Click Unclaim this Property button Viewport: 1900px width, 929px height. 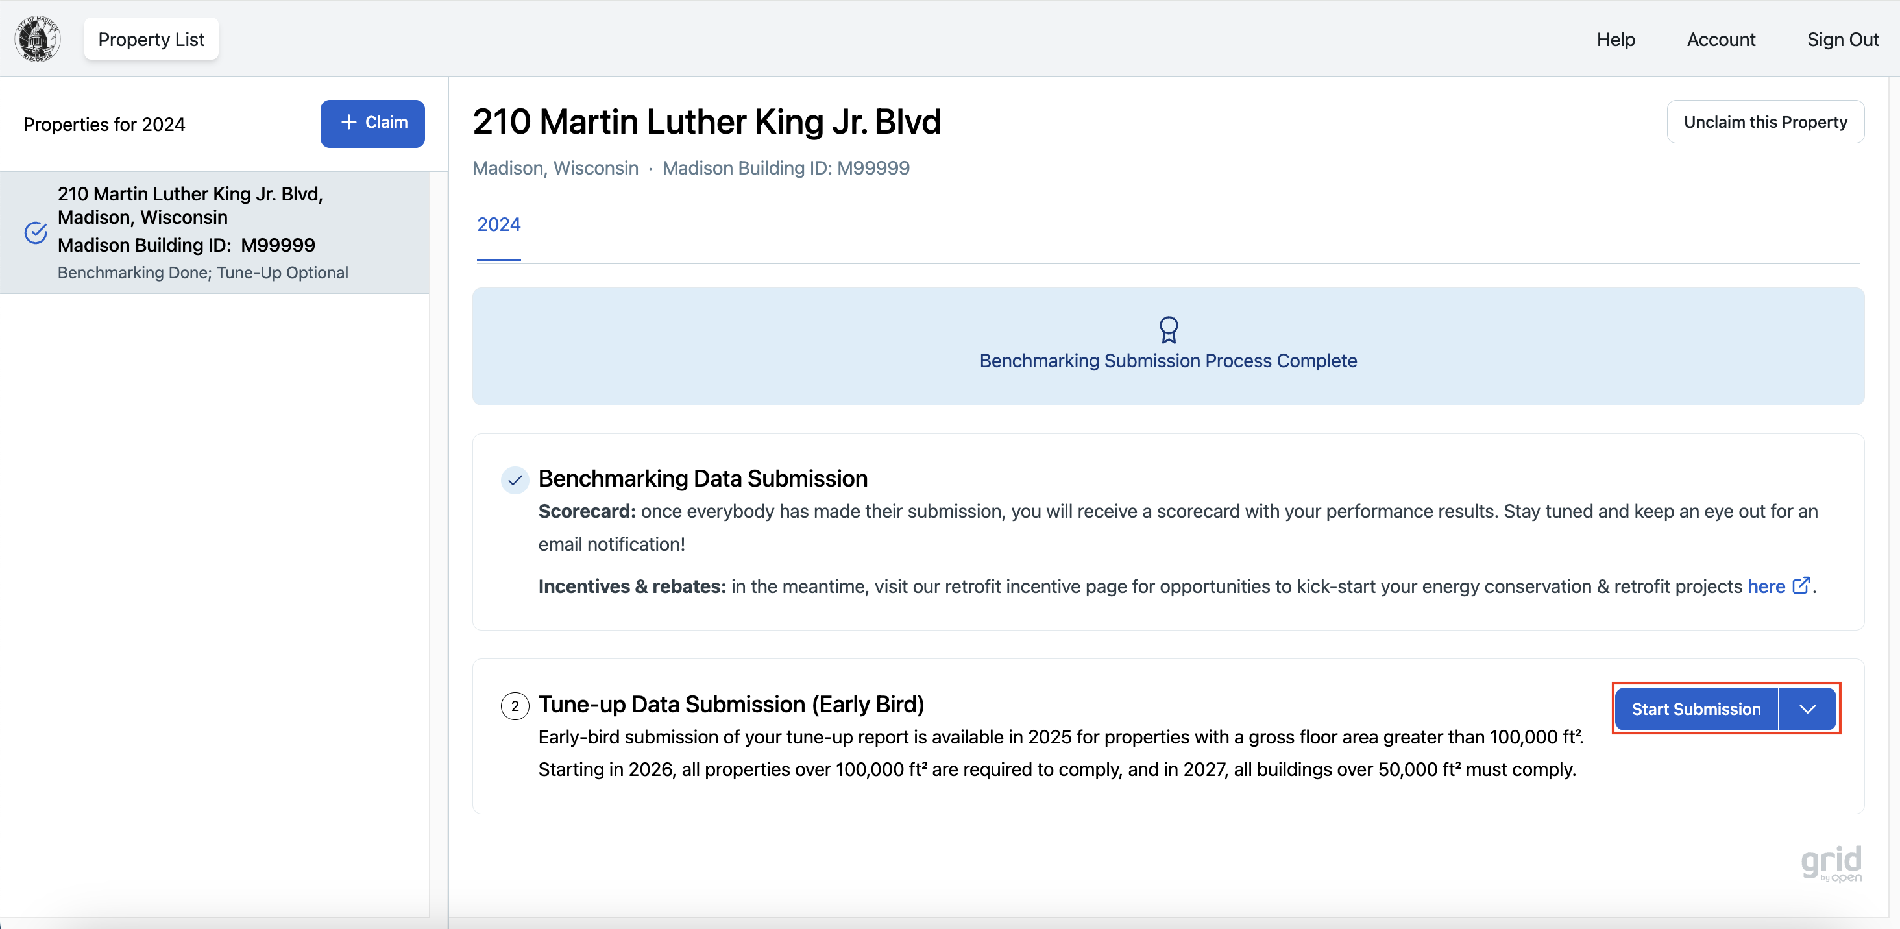coord(1764,123)
